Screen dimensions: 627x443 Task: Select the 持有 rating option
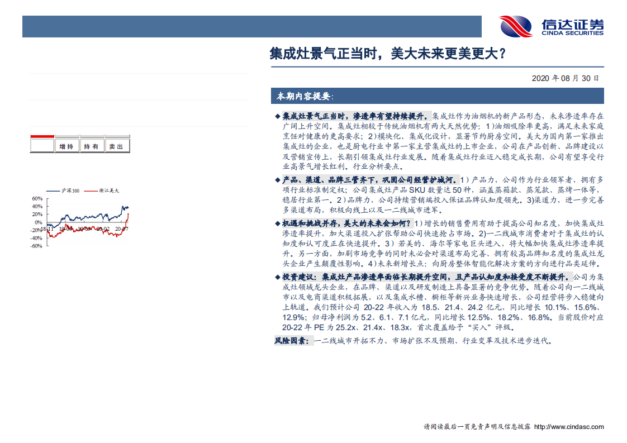[91, 146]
